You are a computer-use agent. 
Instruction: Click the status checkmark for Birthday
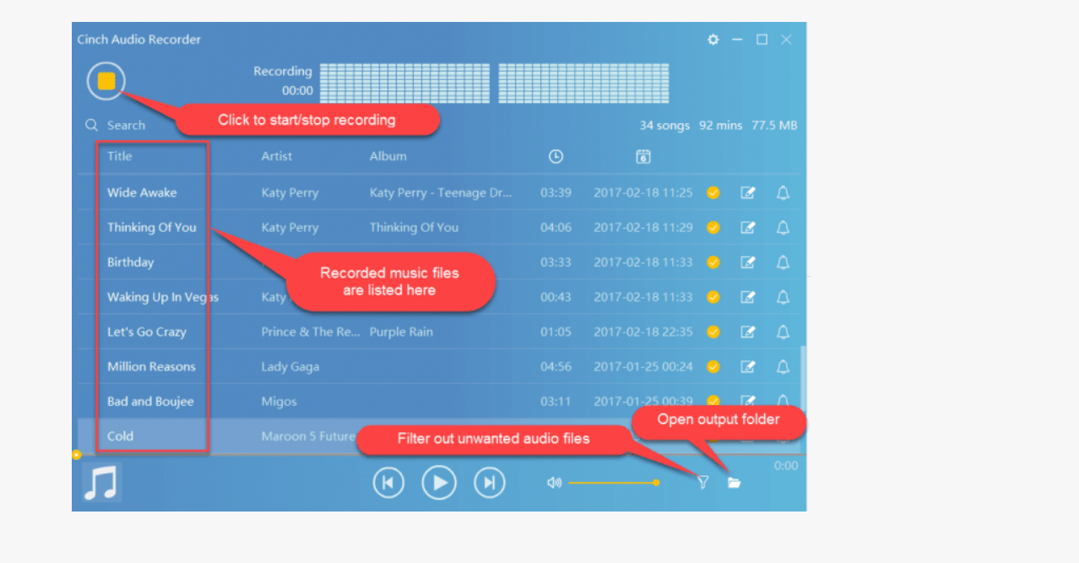point(713,263)
